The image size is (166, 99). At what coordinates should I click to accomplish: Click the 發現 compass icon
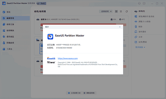click(4, 12)
